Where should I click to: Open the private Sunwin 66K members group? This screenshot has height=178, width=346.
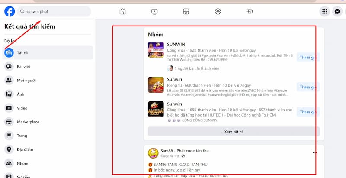[175, 79]
